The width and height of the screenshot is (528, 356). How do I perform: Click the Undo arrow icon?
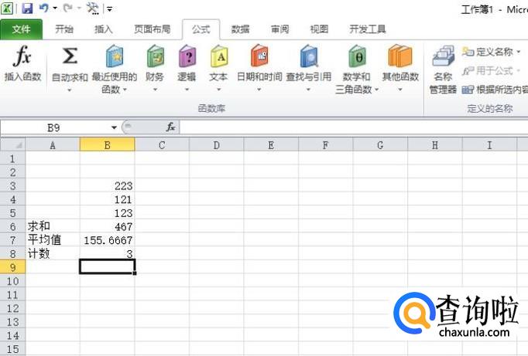(x=44, y=8)
